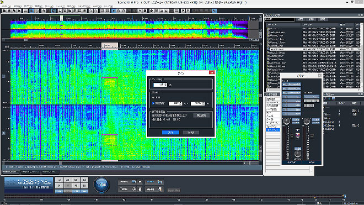Open the Media button
Viewport: 364px width, 205px height.
point(154,189)
